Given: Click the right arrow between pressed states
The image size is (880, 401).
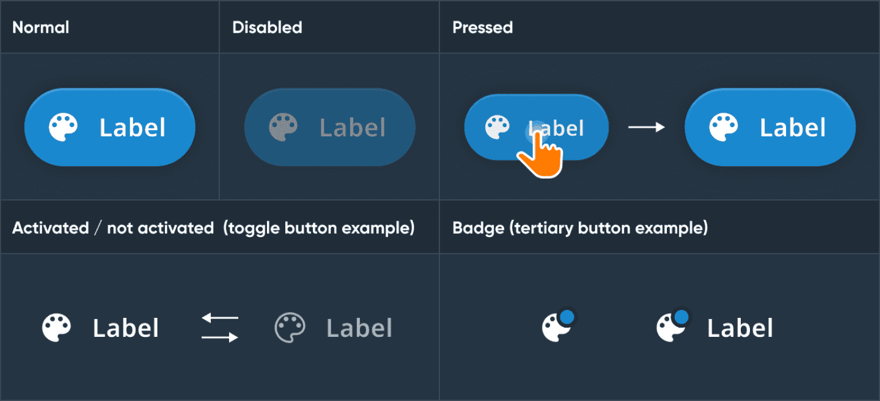Looking at the screenshot, I should 646,127.
